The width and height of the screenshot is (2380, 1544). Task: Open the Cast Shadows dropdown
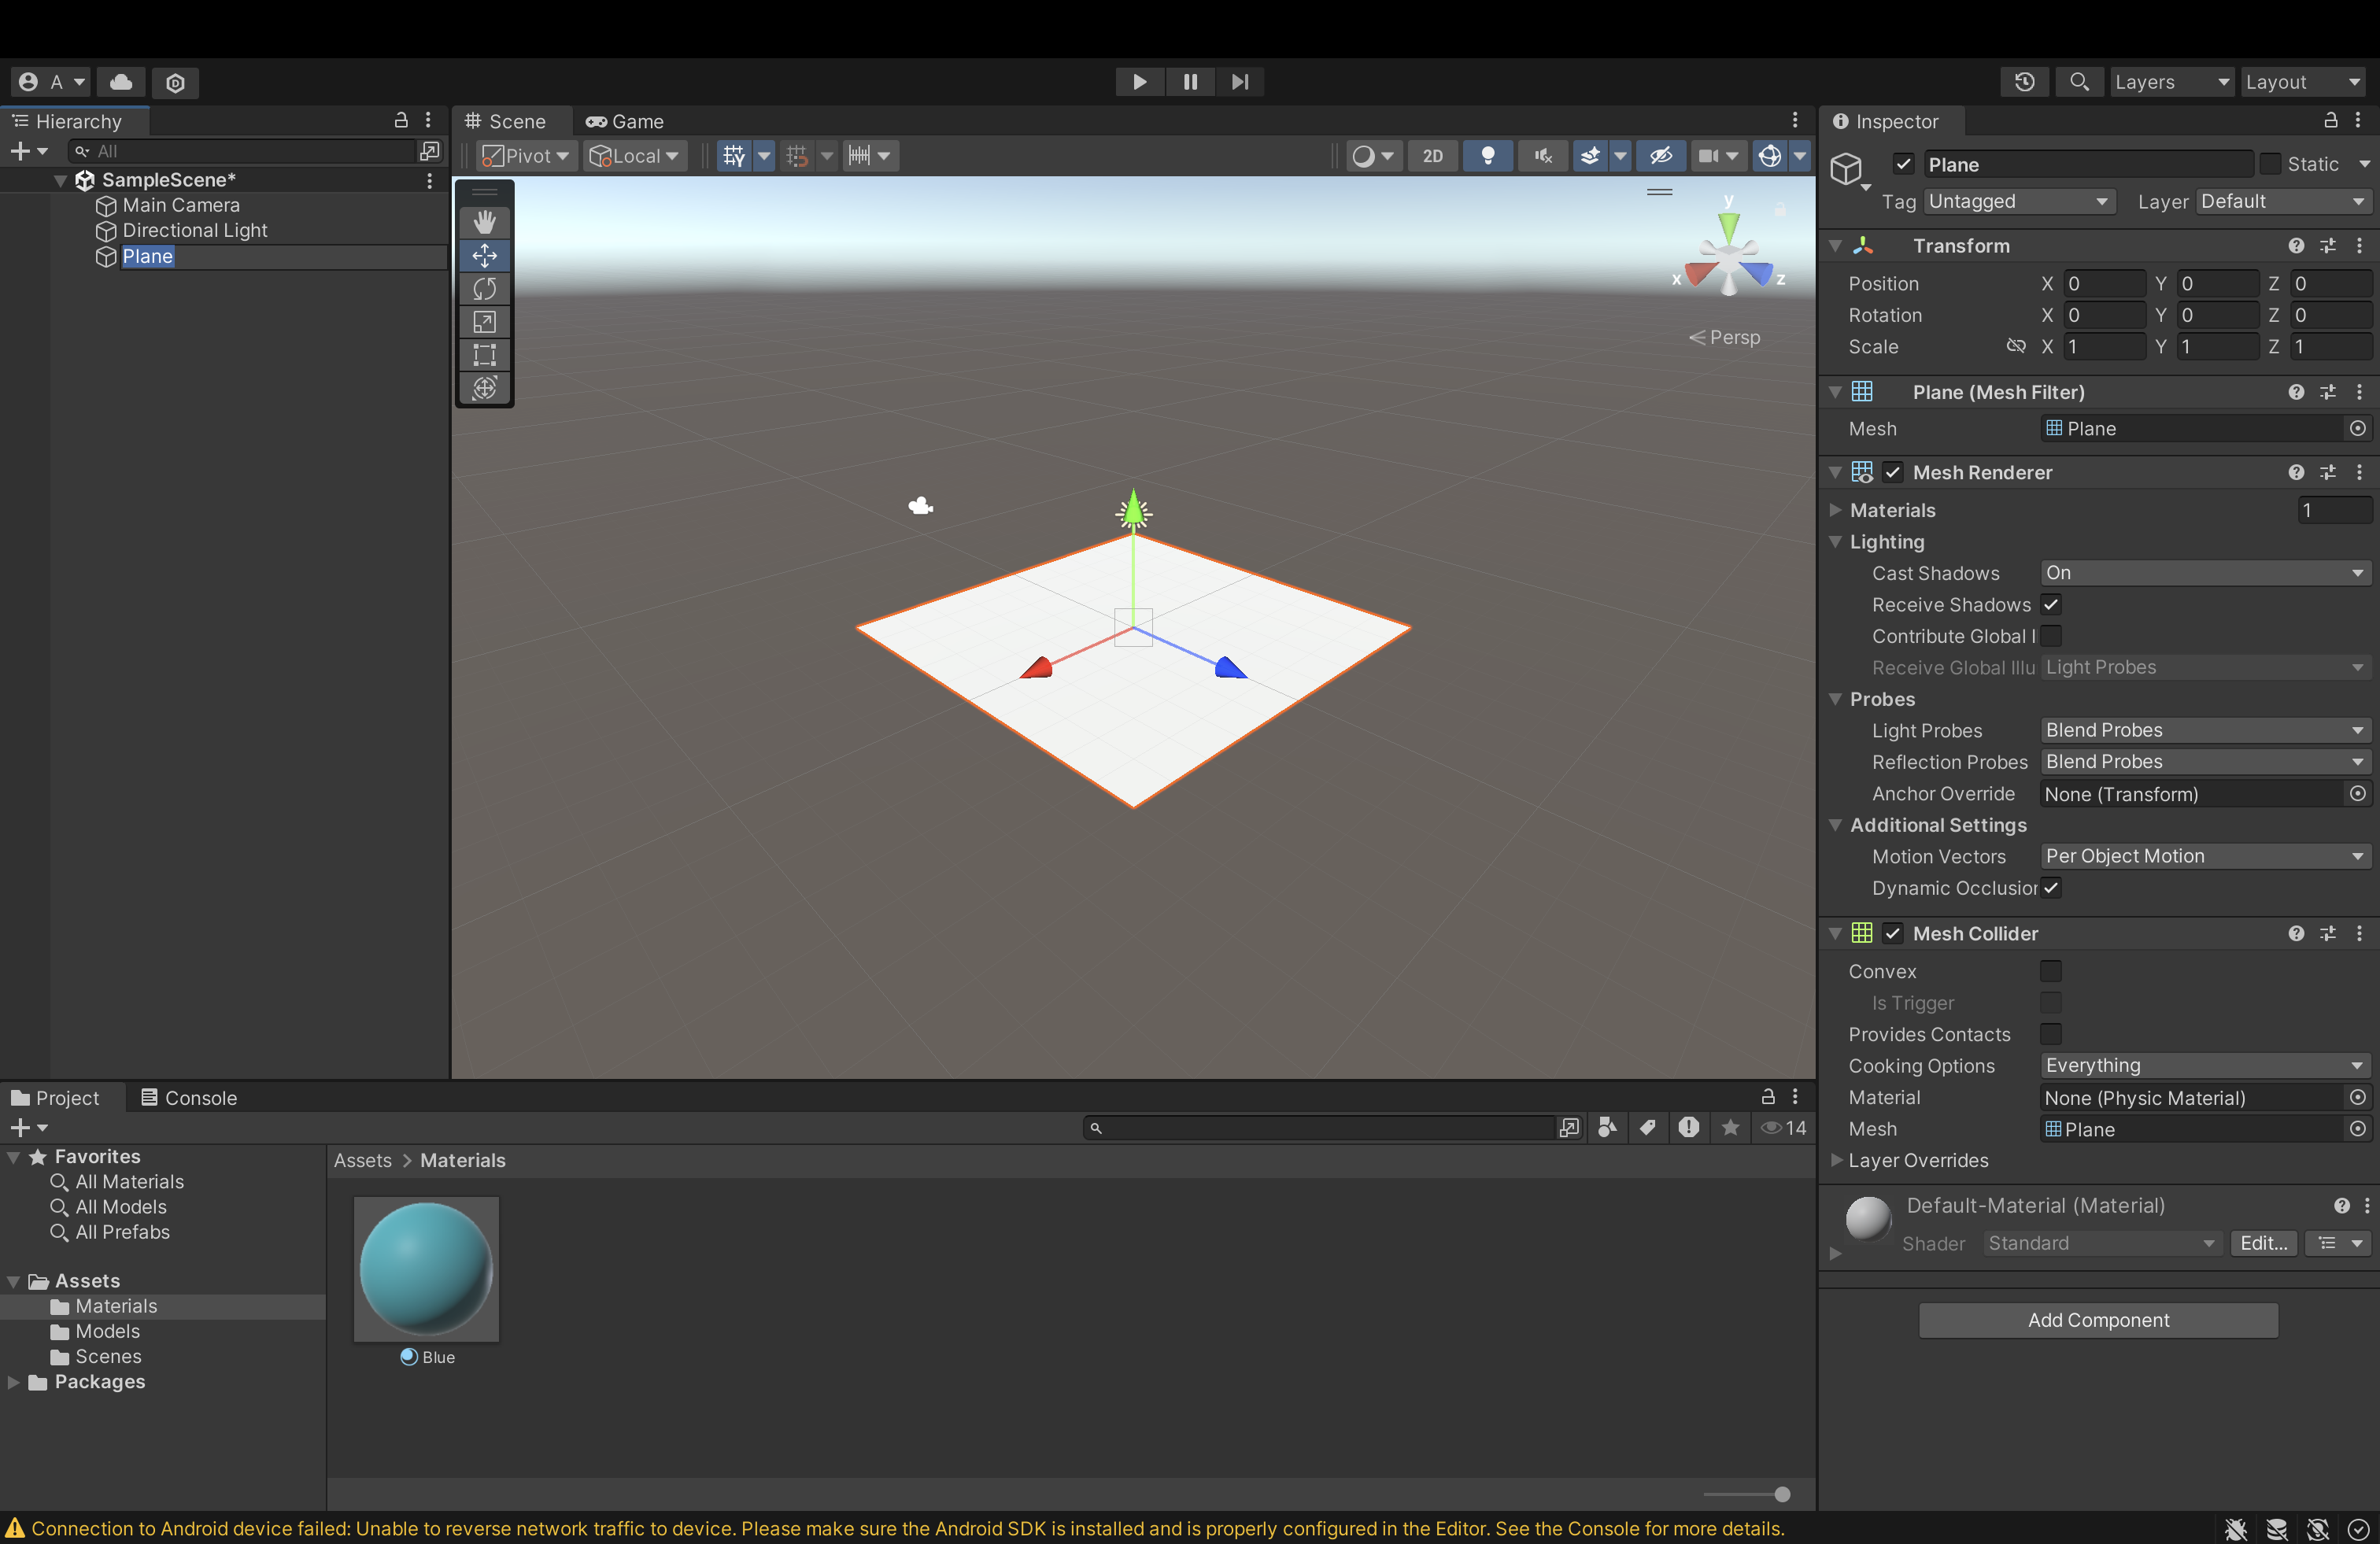pyautogui.click(x=2204, y=573)
